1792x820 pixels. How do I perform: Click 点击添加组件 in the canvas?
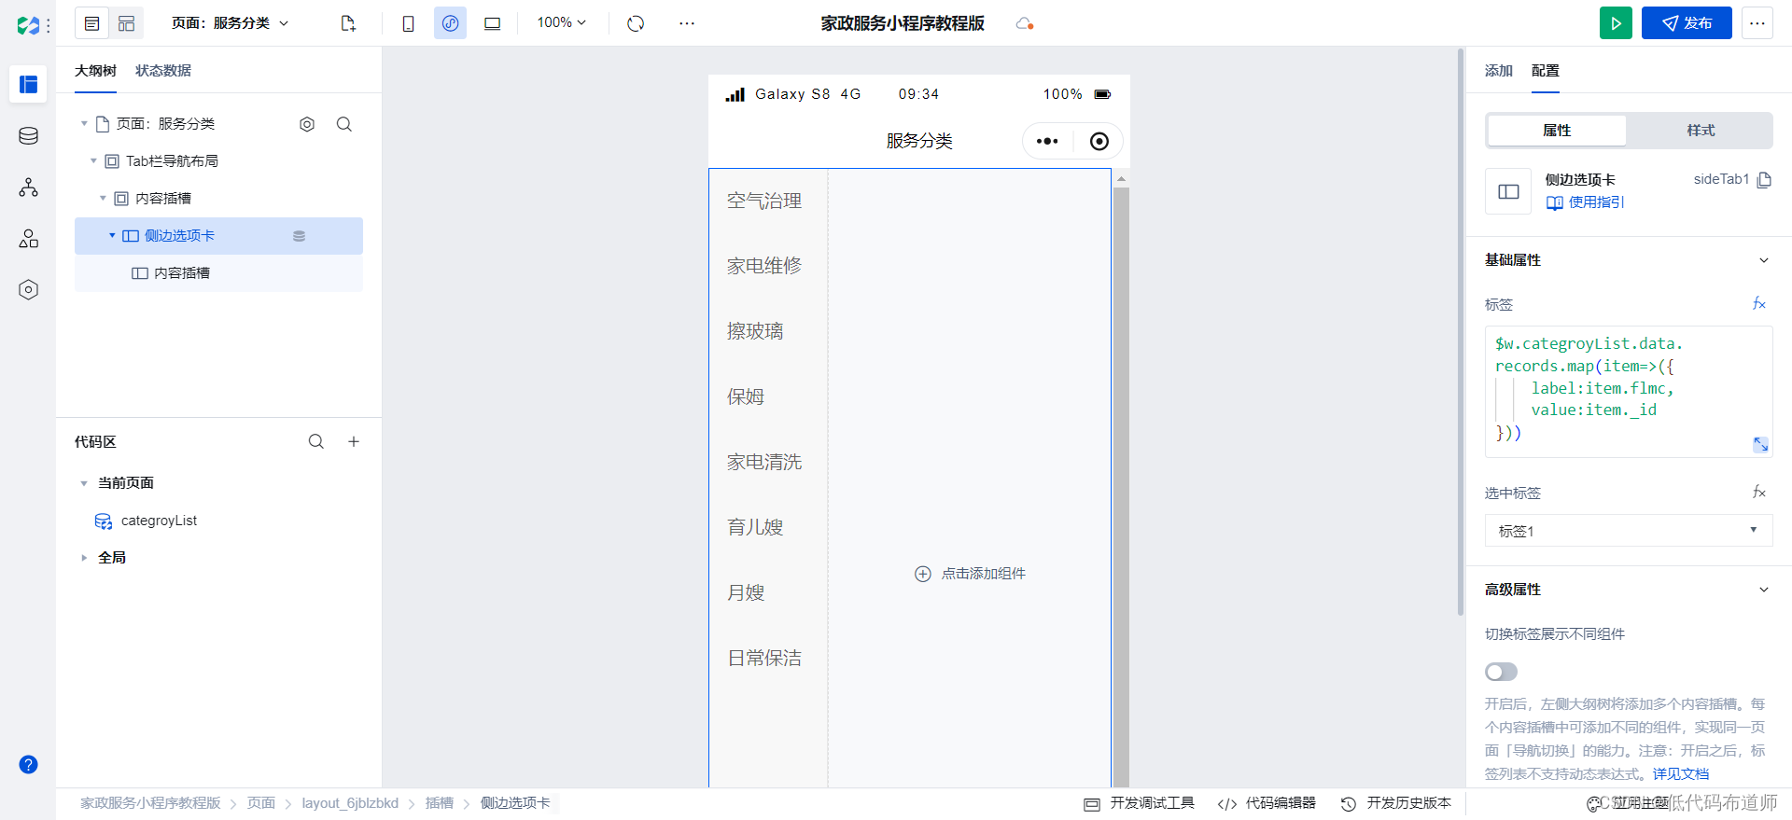tap(970, 574)
